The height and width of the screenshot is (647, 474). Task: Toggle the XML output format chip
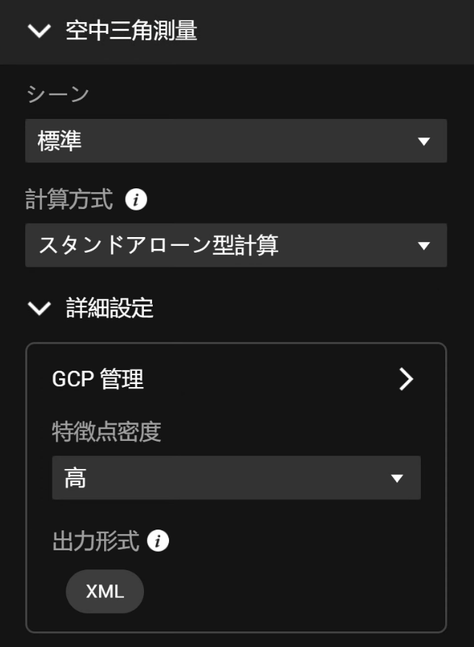pyautogui.click(x=105, y=592)
